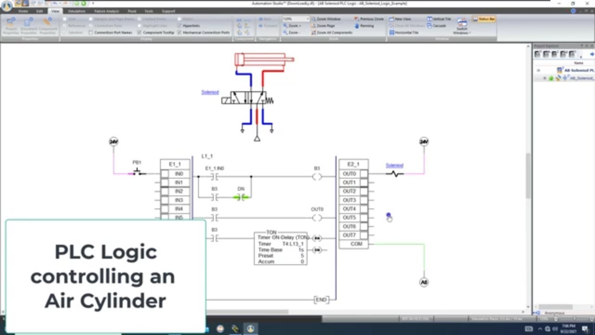Toggle the Status Bar button

tap(484, 19)
